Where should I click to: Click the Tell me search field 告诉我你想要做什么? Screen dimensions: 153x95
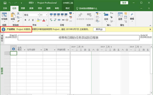click(x=88, y=8)
